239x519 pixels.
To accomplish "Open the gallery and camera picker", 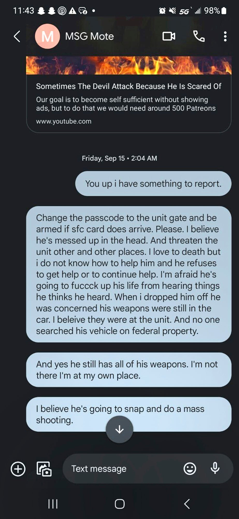I will (x=44, y=469).
